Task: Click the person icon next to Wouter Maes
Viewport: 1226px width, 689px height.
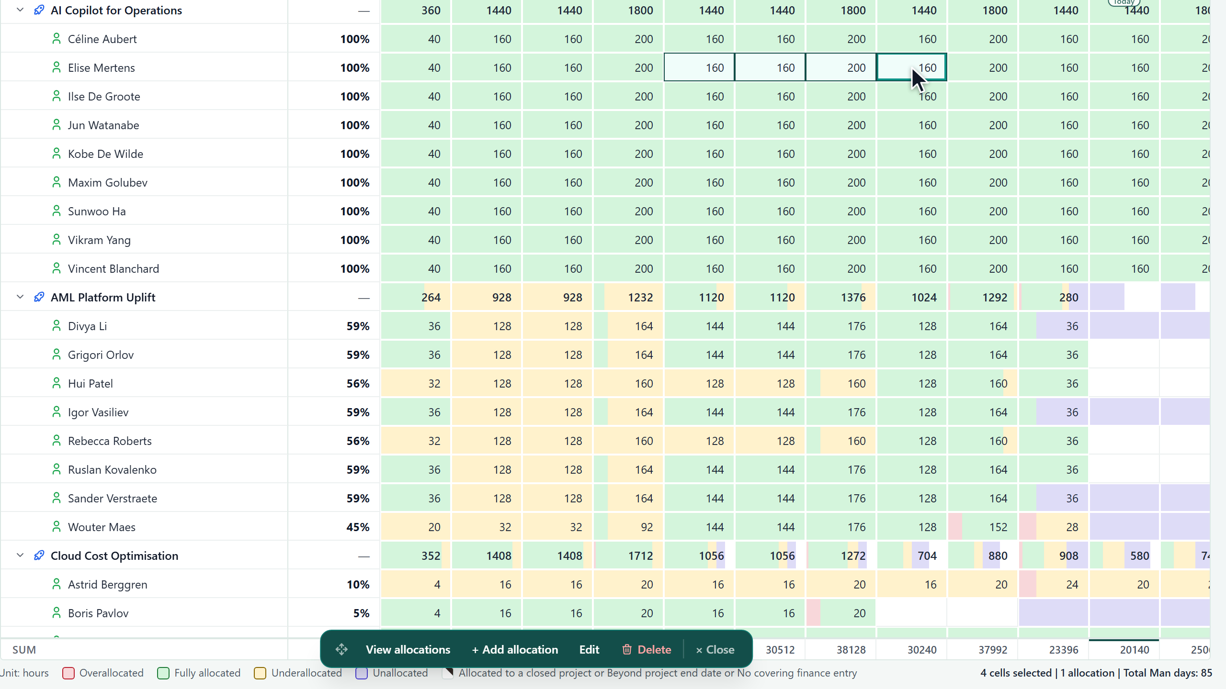Action: point(57,526)
